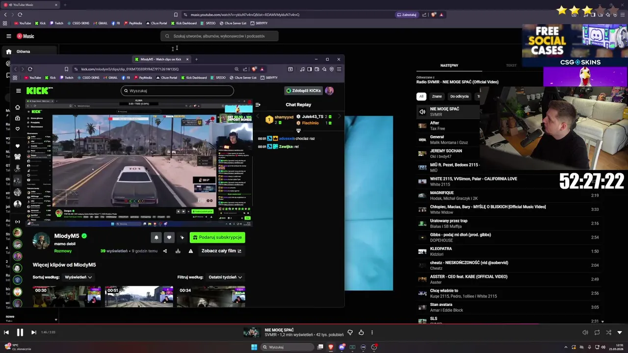This screenshot has width=628, height=353.
Task: Collapse the player page chevron
Action: [x=620, y=332]
